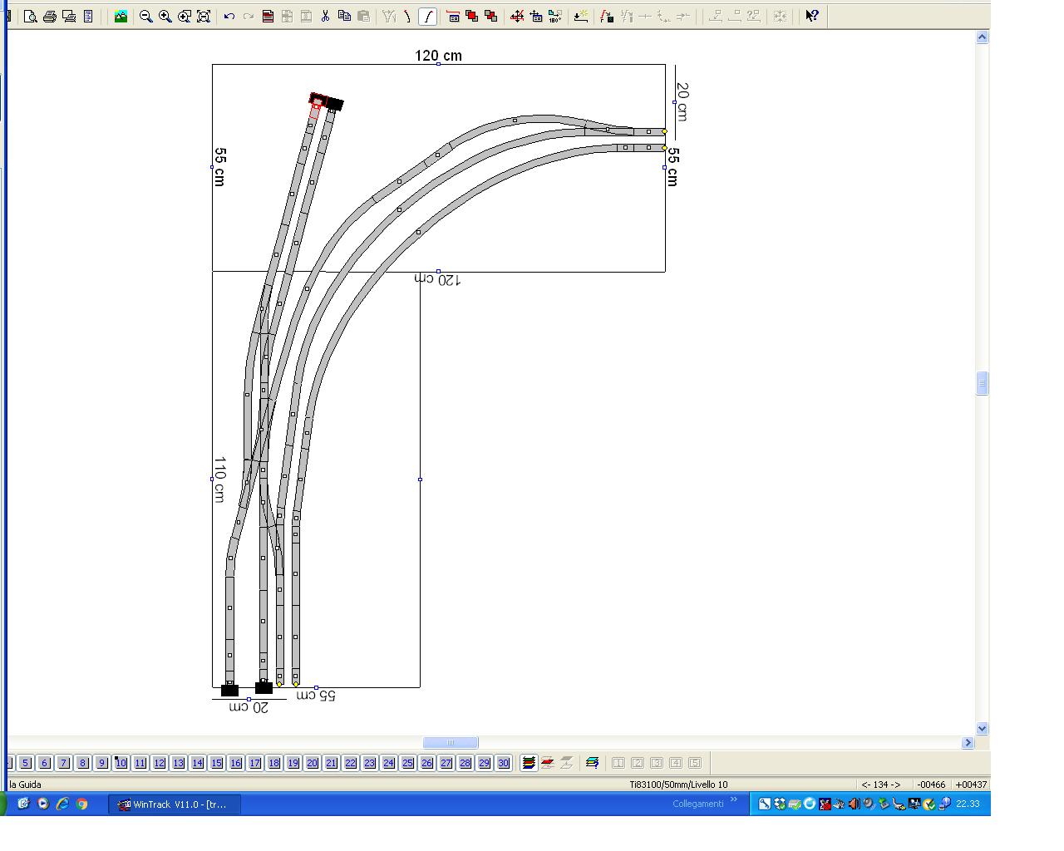Switch to level 25 button

point(408,763)
